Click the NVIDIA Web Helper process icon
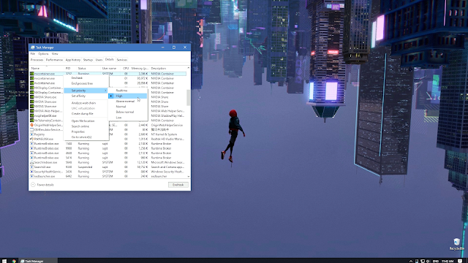The width and height of the screenshot is (468, 263). [x=31, y=111]
